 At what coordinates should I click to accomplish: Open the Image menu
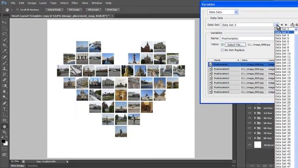point(32,3)
